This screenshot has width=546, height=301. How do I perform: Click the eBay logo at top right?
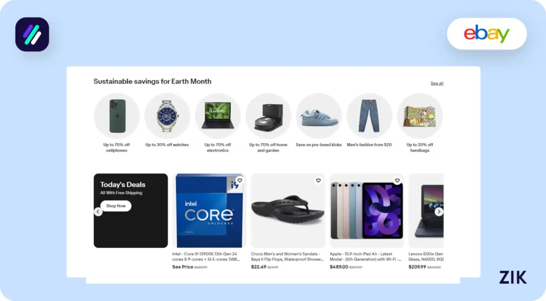pyautogui.click(x=486, y=34)
